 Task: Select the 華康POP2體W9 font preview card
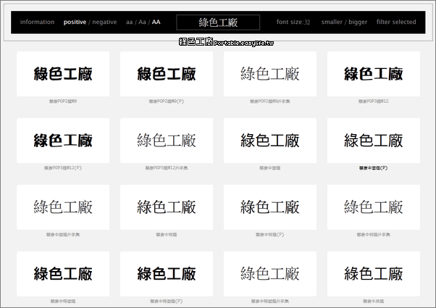(63, 74)
